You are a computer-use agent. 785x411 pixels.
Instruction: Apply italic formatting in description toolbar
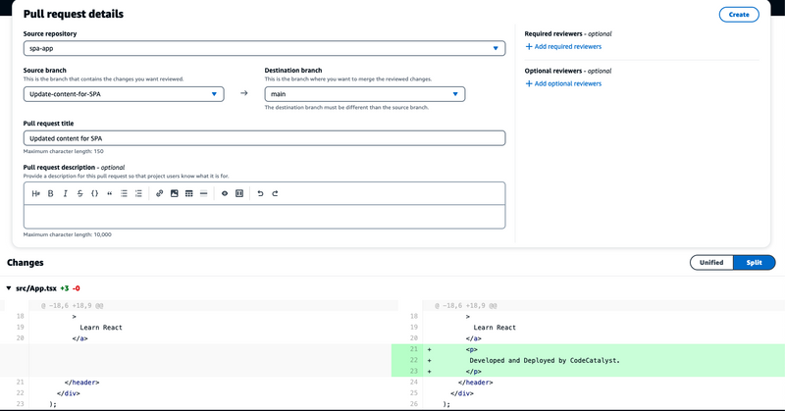pos(65,194)
